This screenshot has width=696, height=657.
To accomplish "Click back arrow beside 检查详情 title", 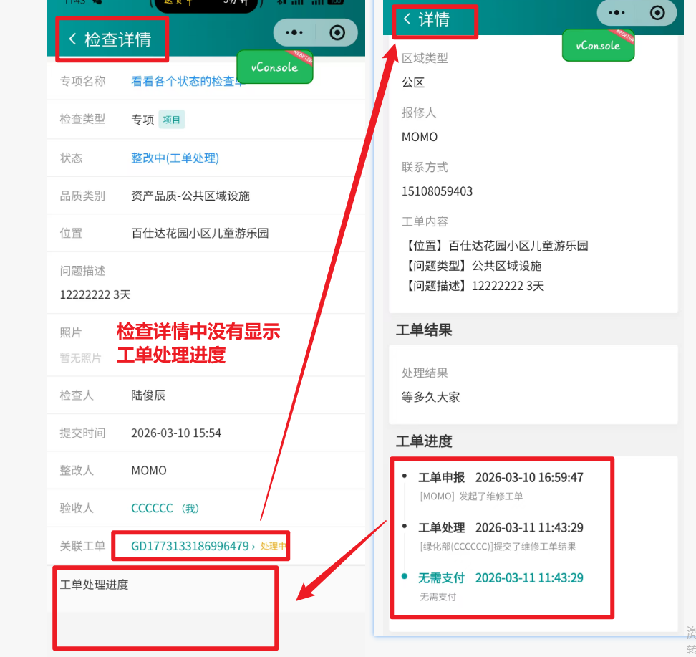I will (72, 39).
